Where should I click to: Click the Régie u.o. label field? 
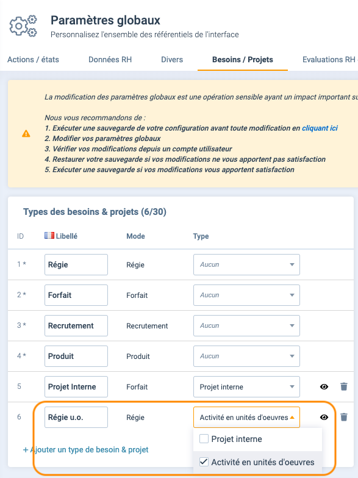tap(76, 417)
